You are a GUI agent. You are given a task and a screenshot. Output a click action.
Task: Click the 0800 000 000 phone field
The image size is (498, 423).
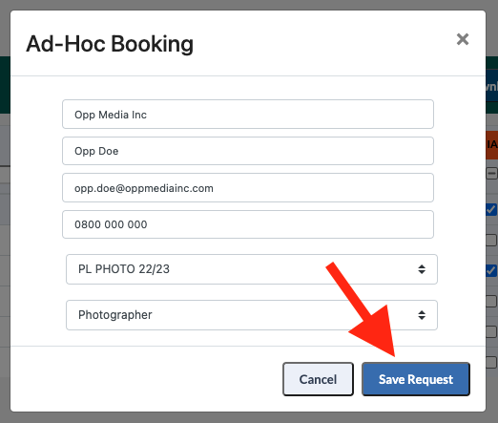click(248, 224)
